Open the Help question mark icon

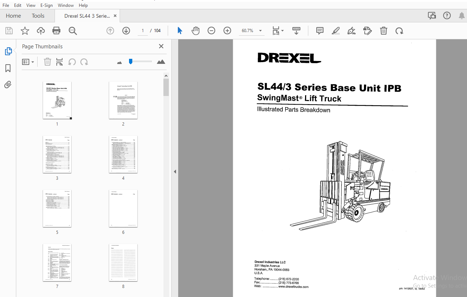pyautogui.click(x=447, y=16)
